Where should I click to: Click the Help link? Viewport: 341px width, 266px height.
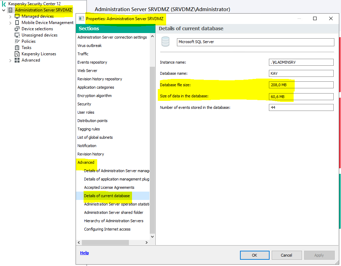pyautogui.click(x=84, y=253)
